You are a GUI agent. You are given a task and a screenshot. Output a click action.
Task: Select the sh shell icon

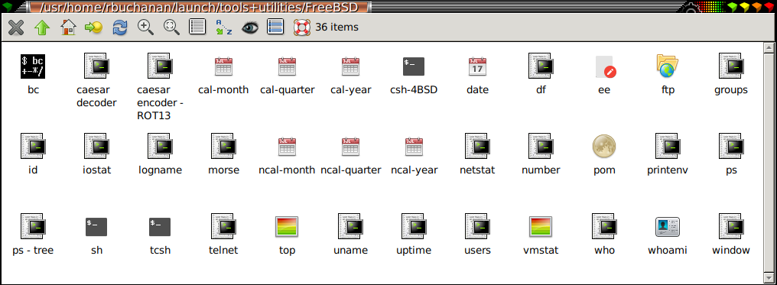(96, 227)
